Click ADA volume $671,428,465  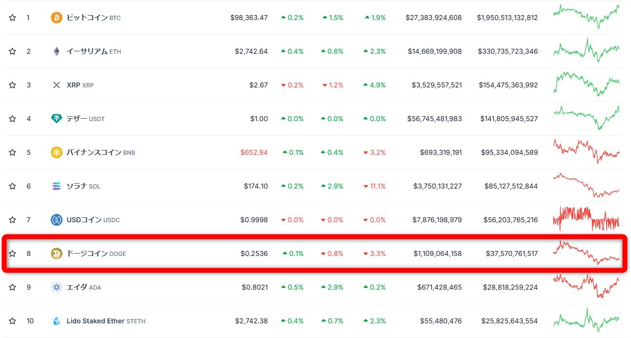[440, 287]
